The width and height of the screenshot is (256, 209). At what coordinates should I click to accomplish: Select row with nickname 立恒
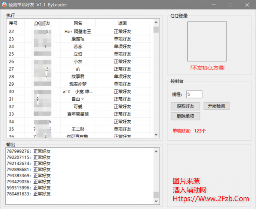pos(80,54)
